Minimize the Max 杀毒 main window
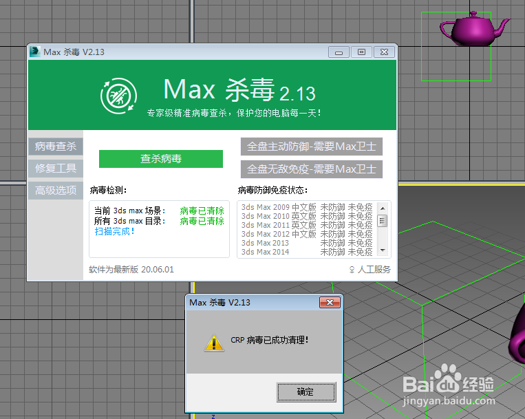 (x=339, y=52)
